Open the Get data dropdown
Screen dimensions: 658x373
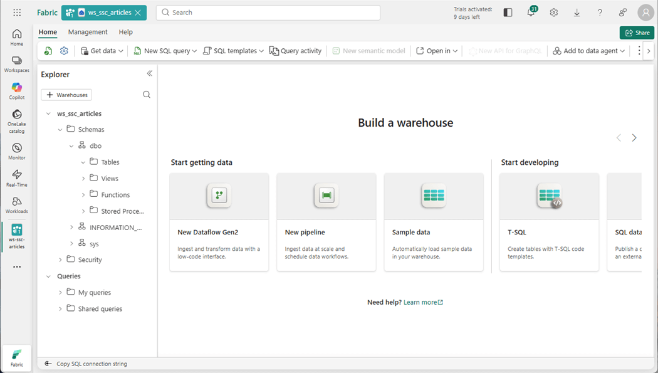(x=102, y=51)
